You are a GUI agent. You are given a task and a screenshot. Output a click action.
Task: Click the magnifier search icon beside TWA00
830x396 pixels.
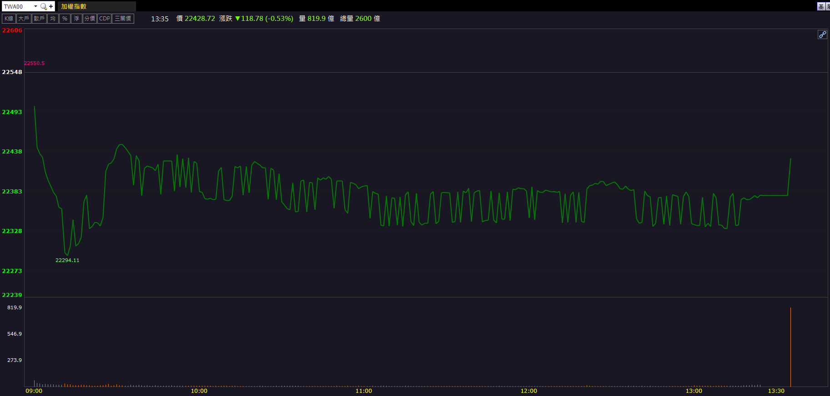(44, 6)
